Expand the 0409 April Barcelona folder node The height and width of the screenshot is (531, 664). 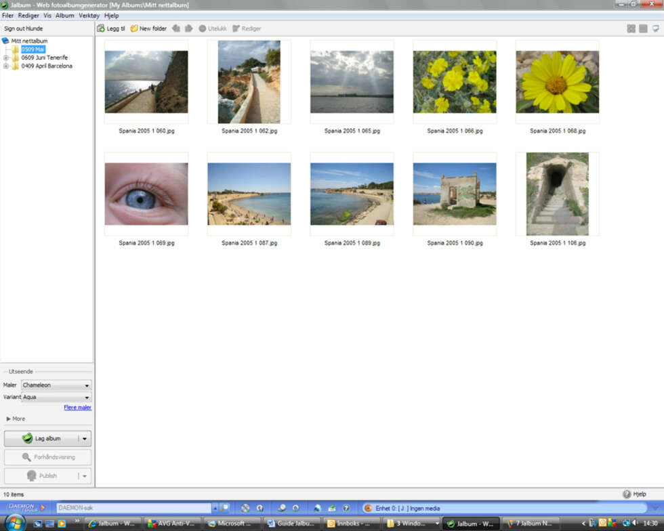coord(6,66)
